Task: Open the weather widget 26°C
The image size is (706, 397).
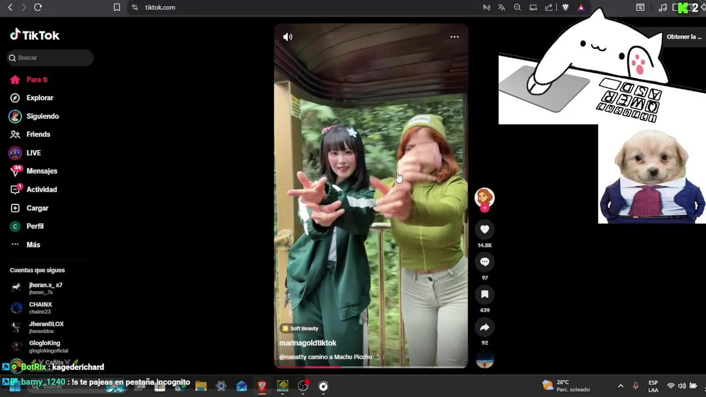Action: pos(566,386)
